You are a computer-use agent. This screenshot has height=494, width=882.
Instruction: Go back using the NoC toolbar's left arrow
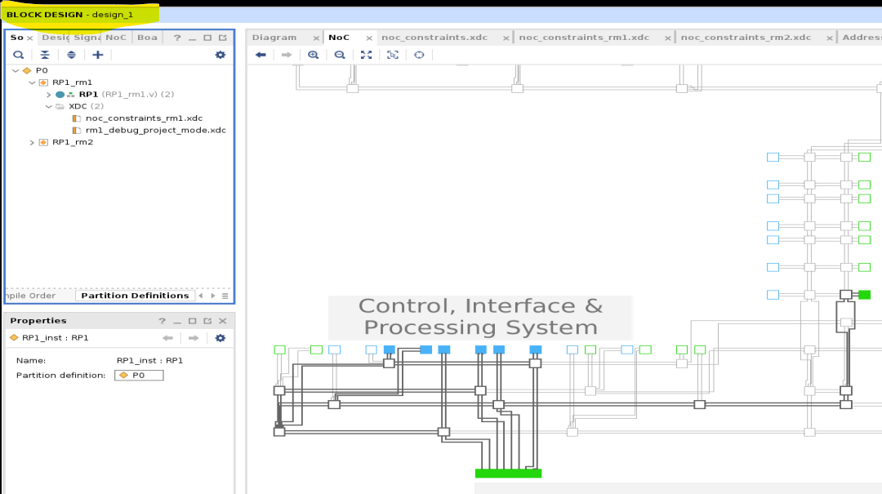(x=261, y=55)
